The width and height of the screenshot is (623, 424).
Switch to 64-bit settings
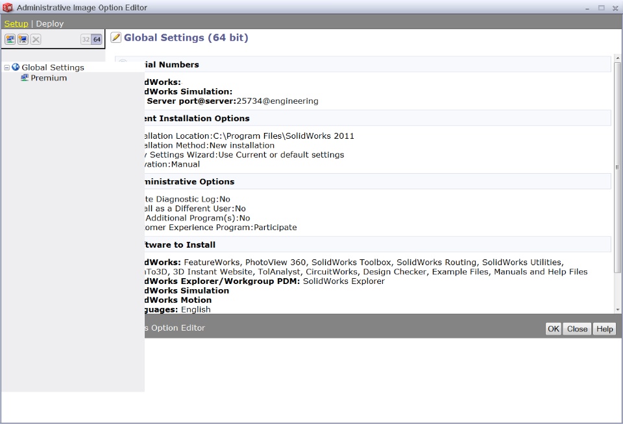pos(97,40)
